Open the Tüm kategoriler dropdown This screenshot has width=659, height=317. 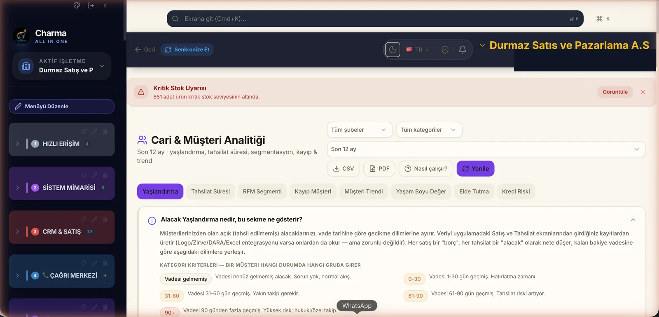[x=429, y=130]
